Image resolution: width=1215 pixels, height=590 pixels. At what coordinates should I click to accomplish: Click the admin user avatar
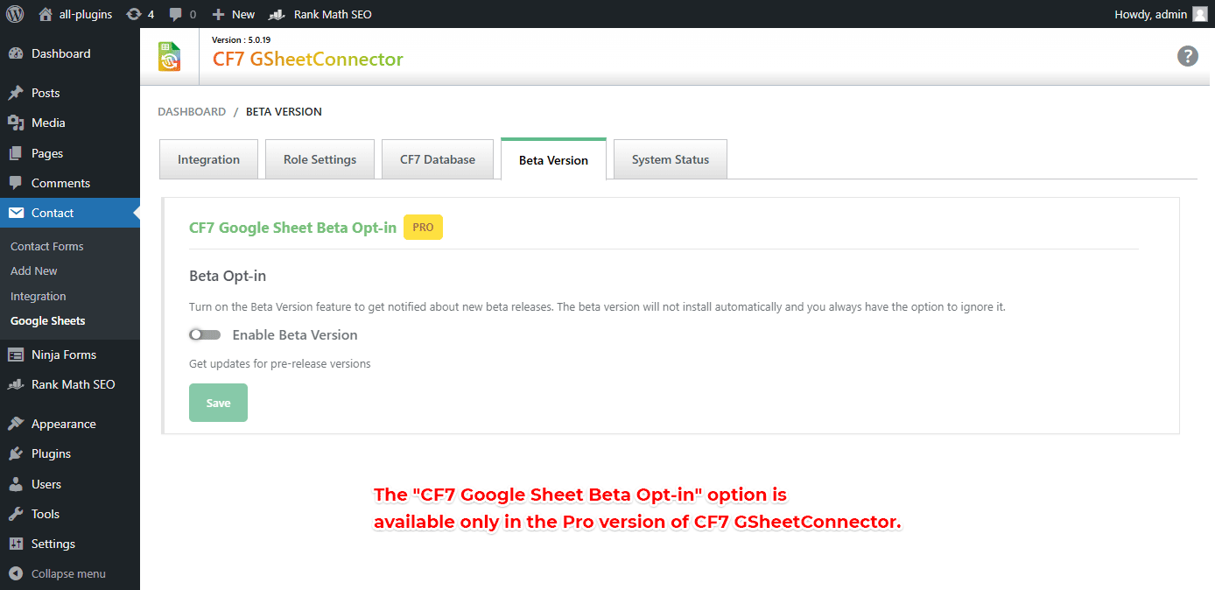coord(1199,14)
